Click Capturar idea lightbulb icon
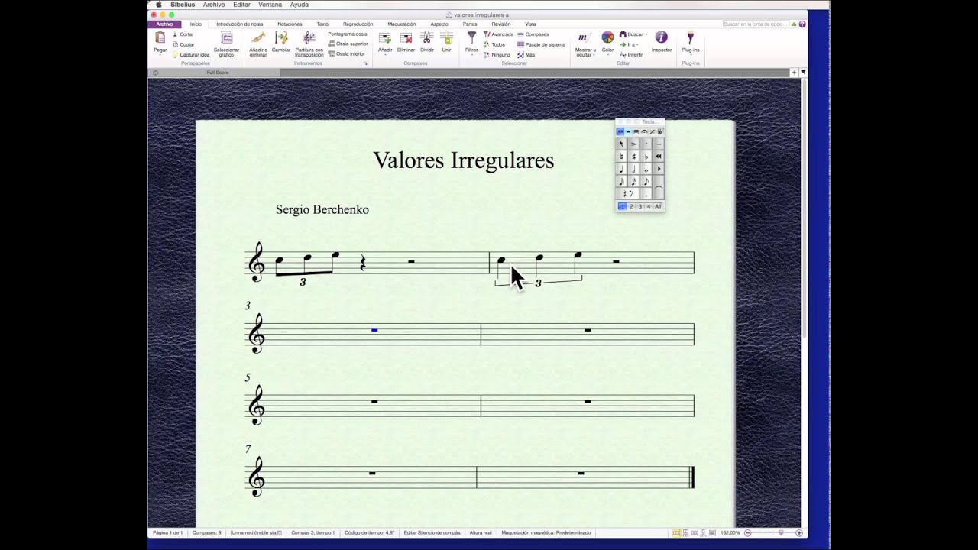Screen dimensions: 978x550 (x=175, y=54)
